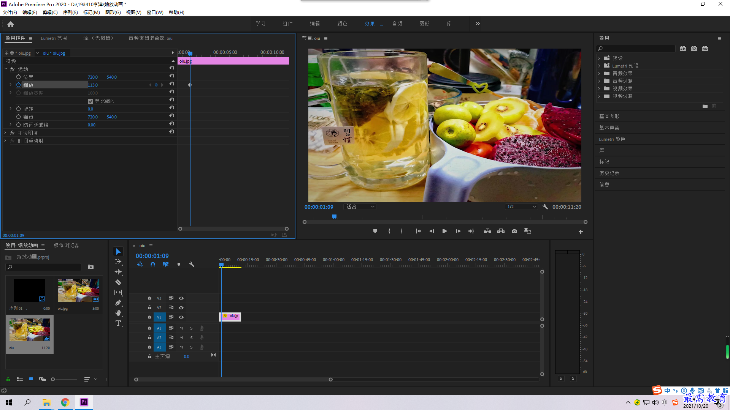
Task: Reset the Position parameter
Action: click(172, 76)
